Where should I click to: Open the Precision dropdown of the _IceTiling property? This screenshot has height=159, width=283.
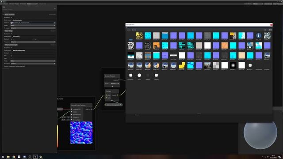coord(33,42)
